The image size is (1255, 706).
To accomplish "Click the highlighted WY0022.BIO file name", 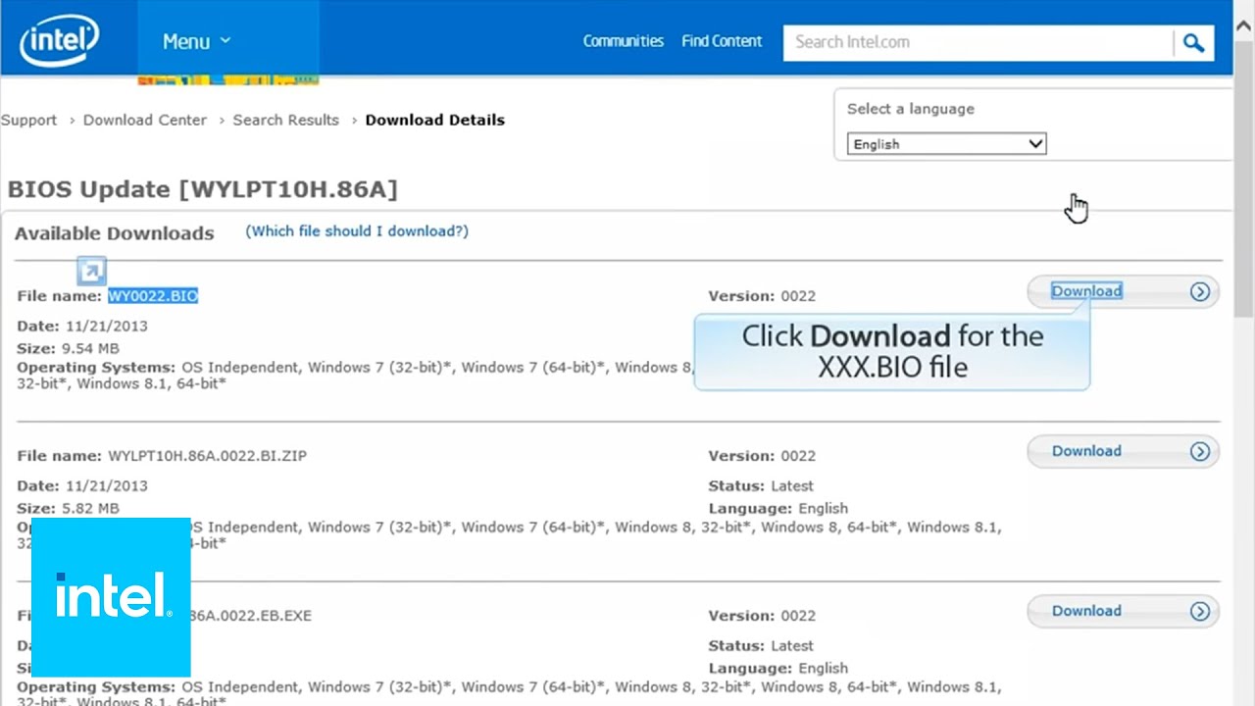I will click(153, 296).
